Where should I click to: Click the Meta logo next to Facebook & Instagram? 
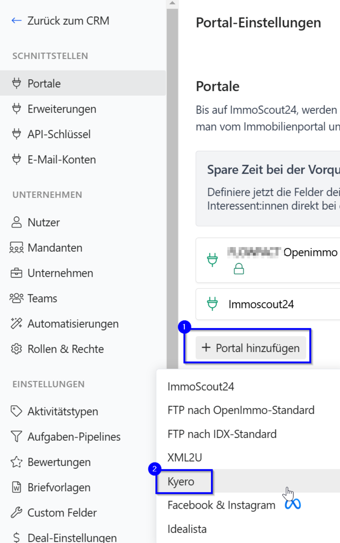pos(293,504)
